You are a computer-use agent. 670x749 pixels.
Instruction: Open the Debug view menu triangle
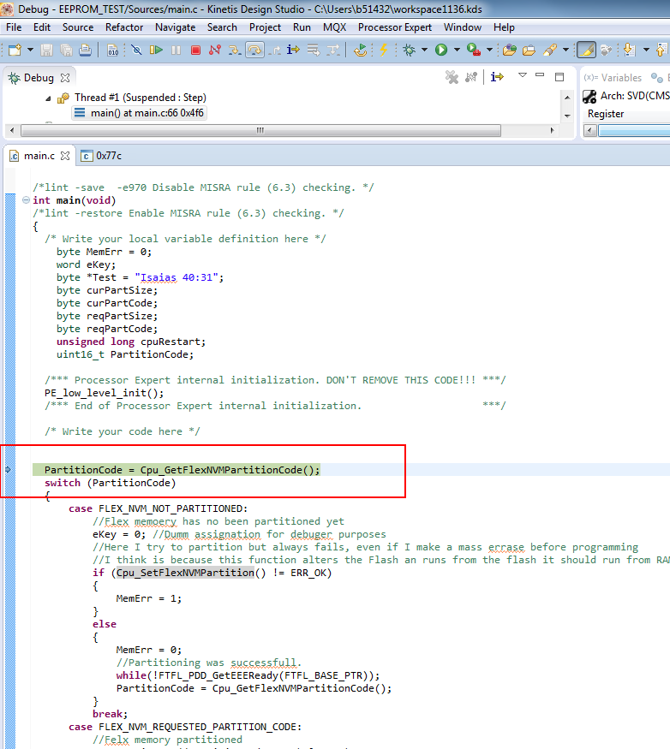pos(523,75)
